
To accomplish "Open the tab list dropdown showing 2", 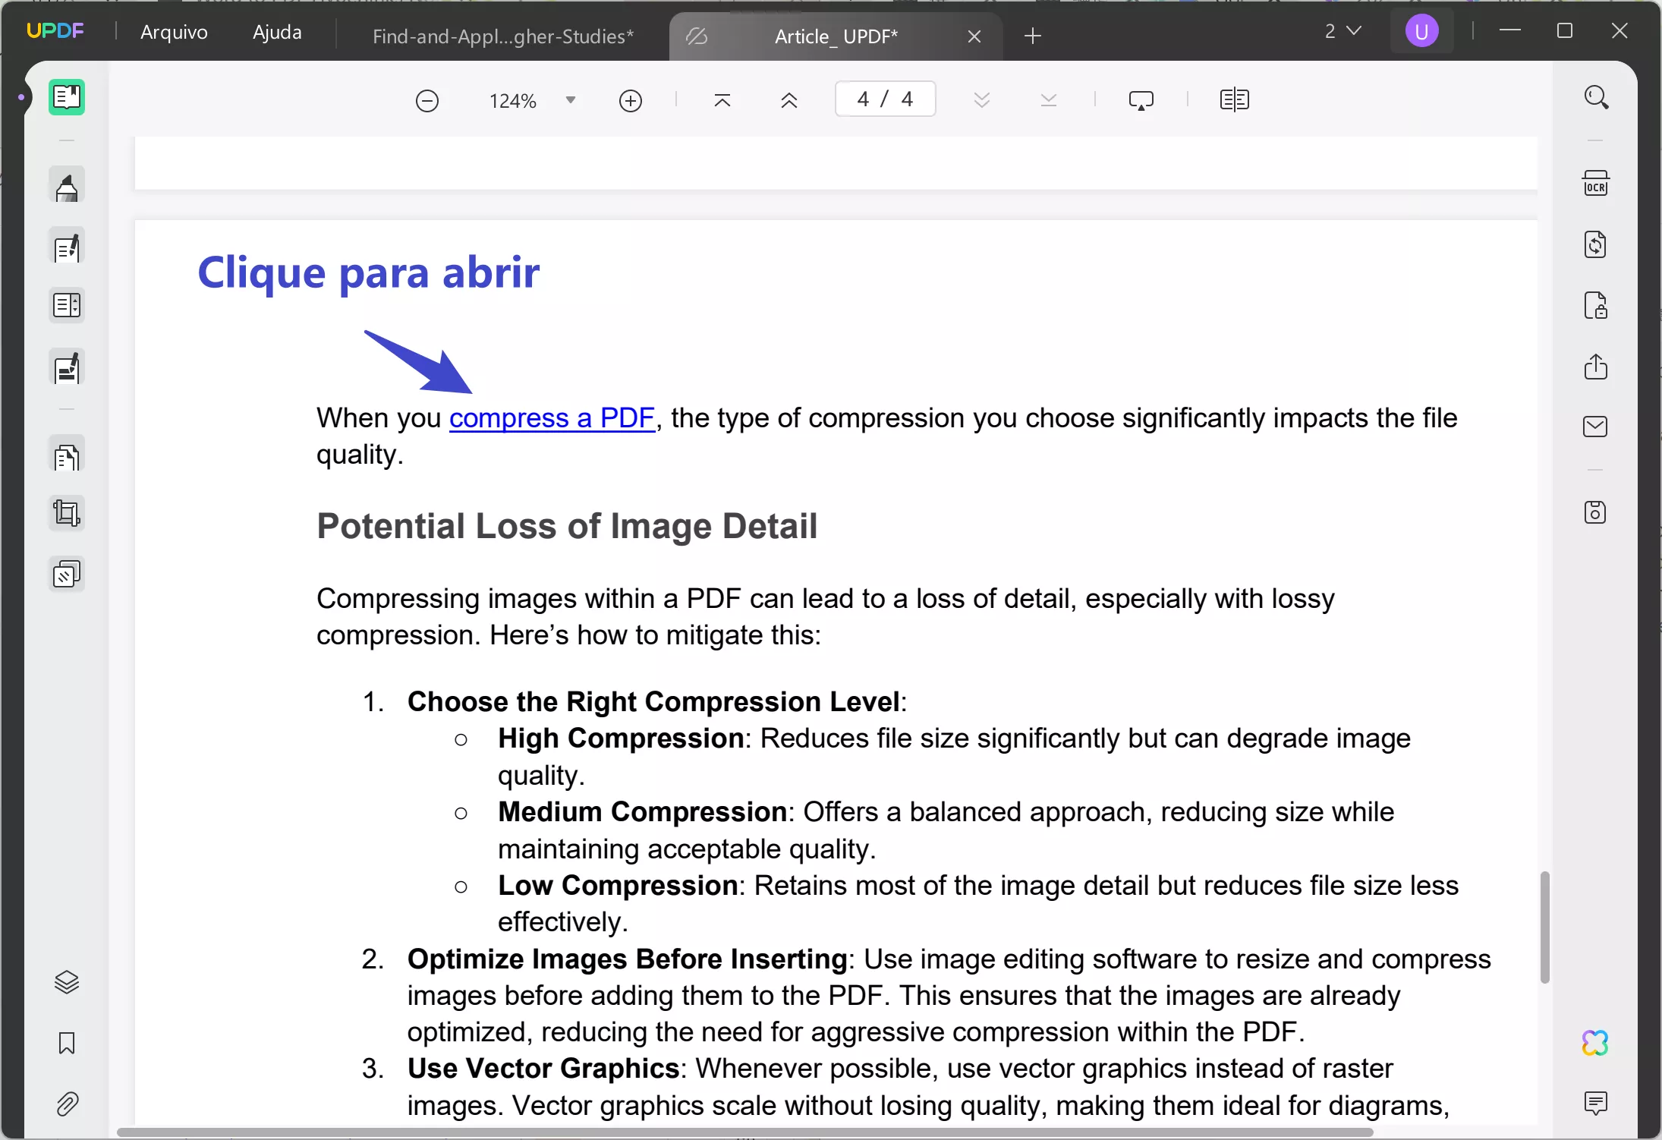I will 1343,31.
